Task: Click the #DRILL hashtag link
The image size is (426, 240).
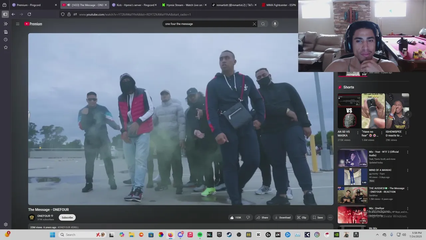Action: (x=75, y=227)
